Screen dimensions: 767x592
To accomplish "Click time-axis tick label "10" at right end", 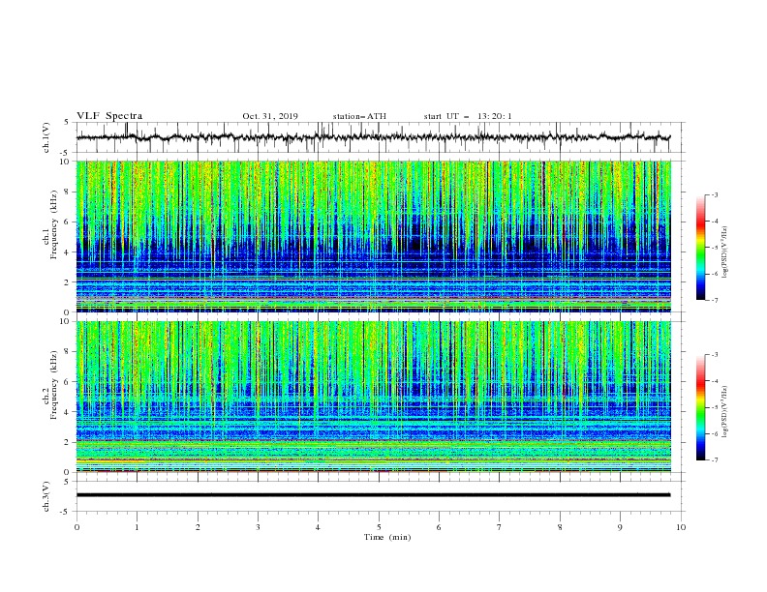I will coord(681,527).
